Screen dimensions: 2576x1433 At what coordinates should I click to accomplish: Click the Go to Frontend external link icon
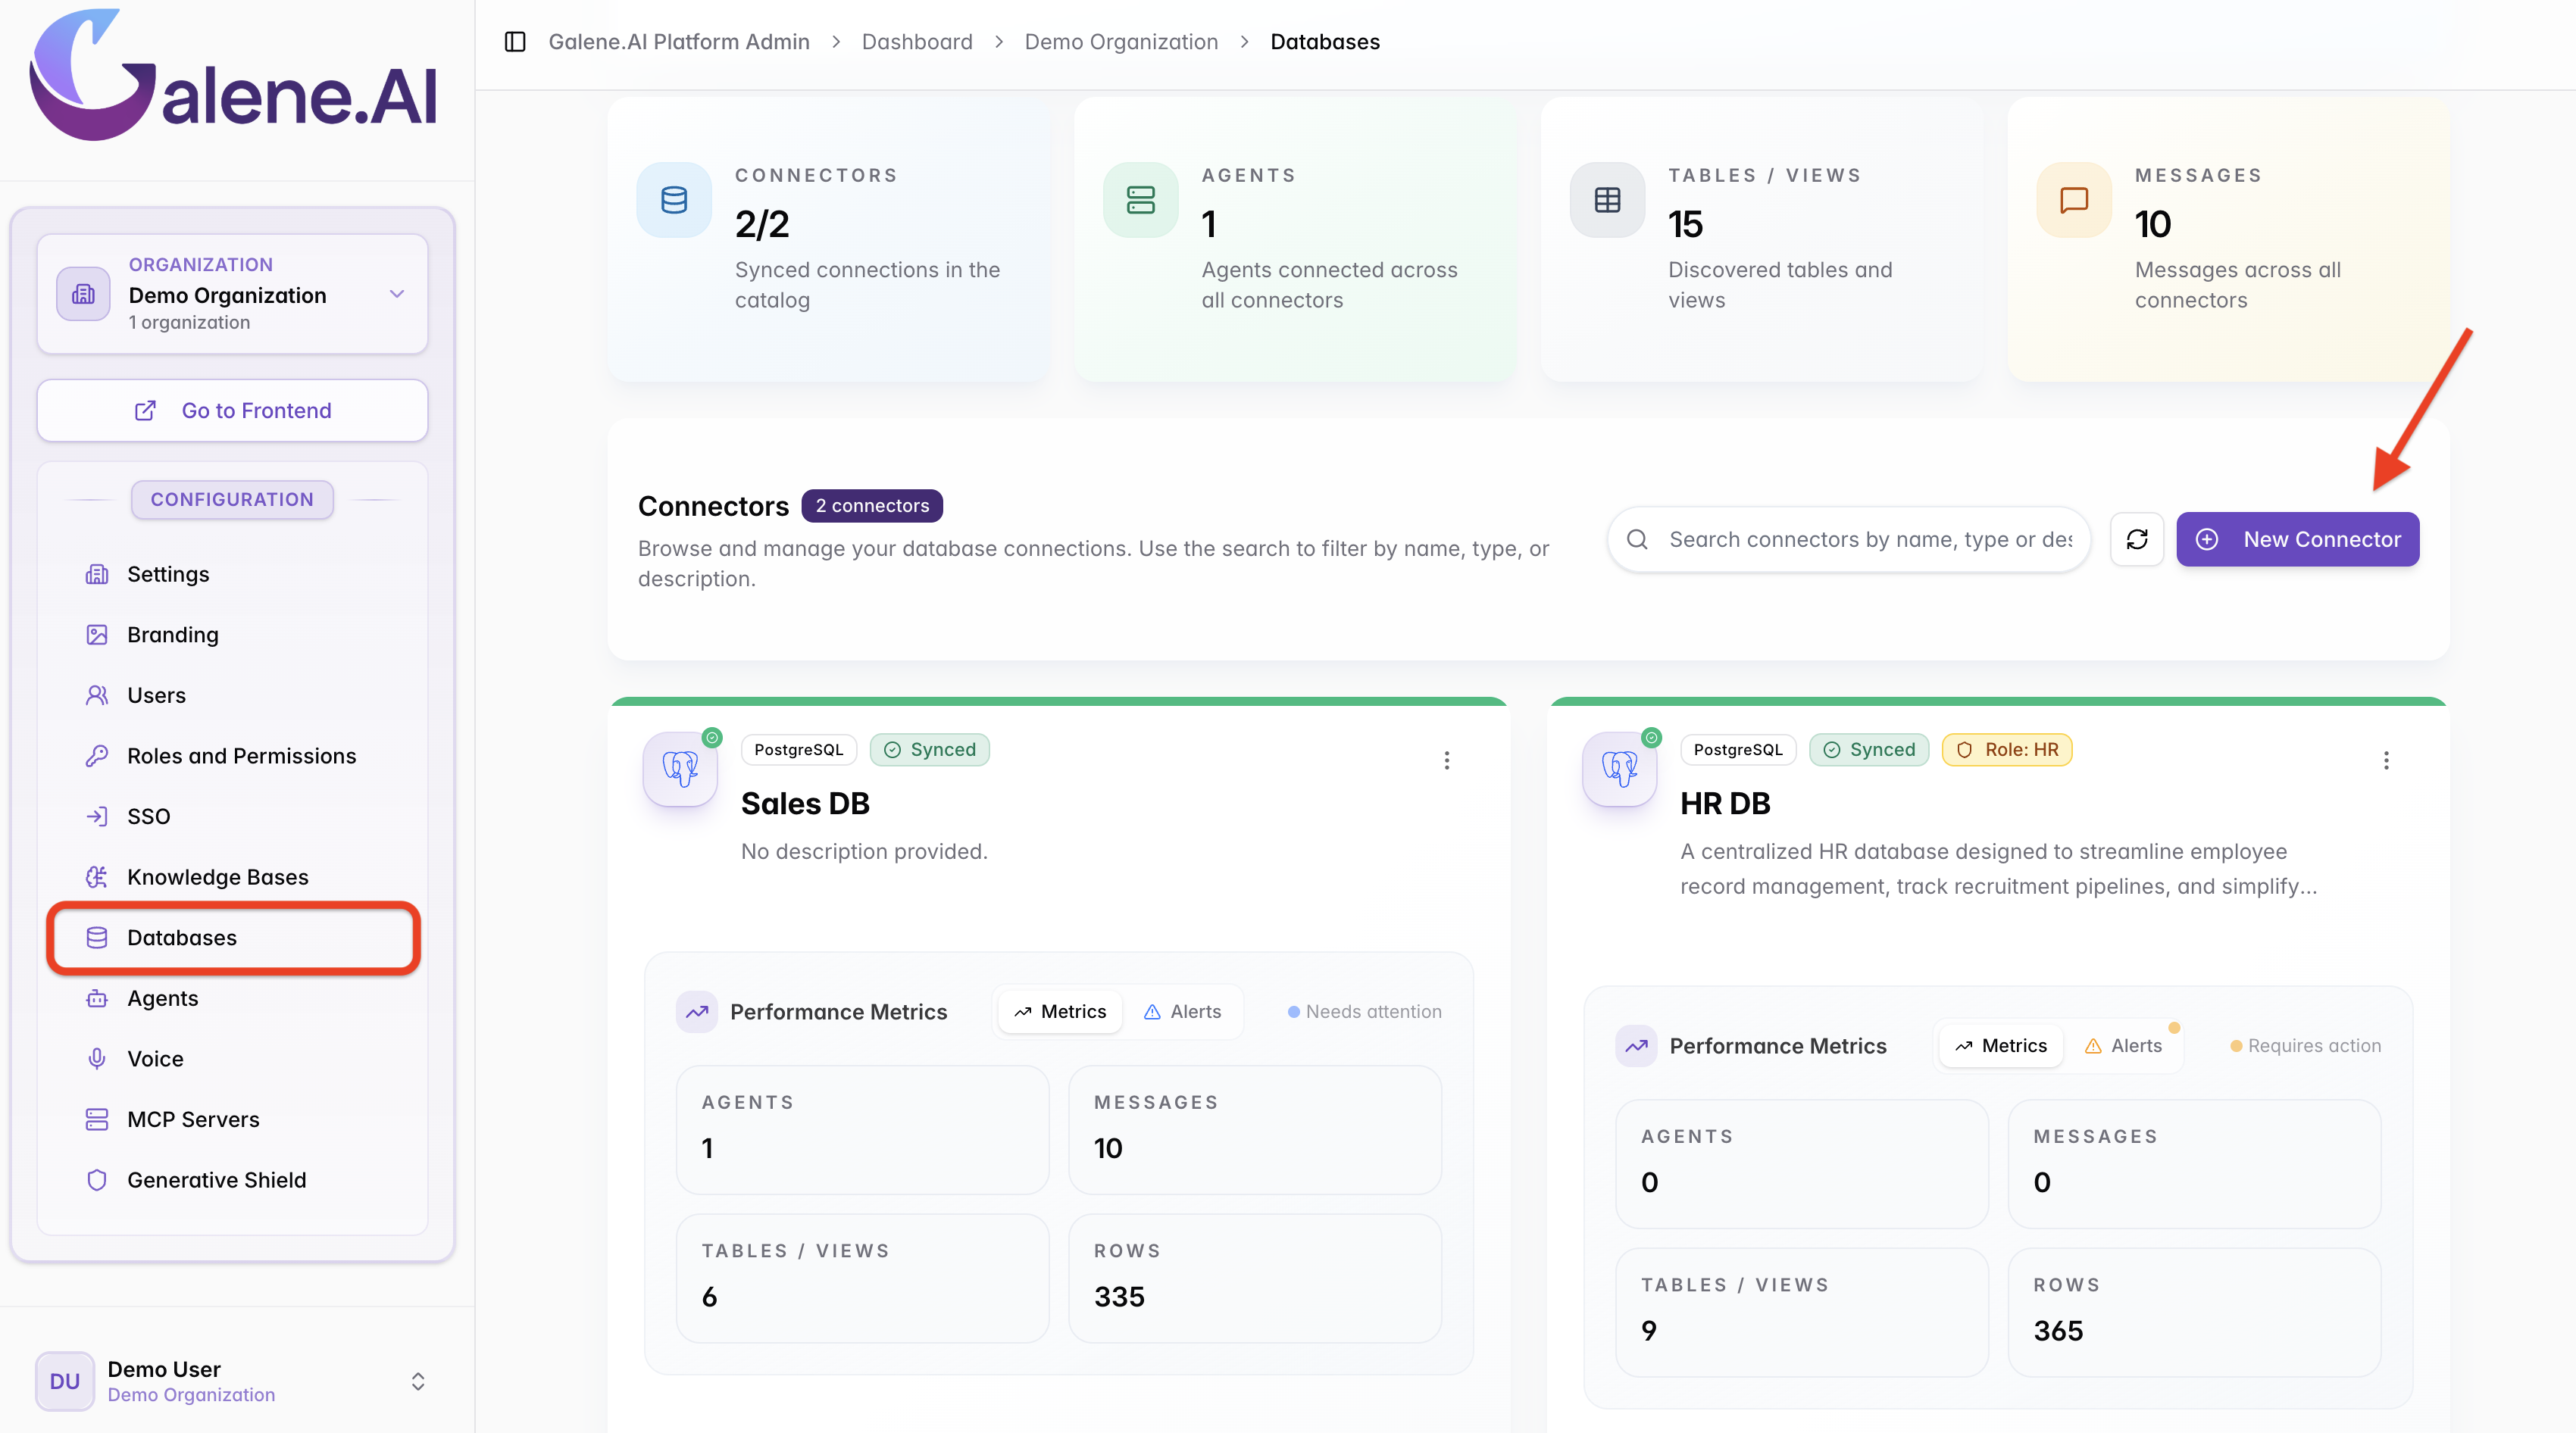(145, 411)
